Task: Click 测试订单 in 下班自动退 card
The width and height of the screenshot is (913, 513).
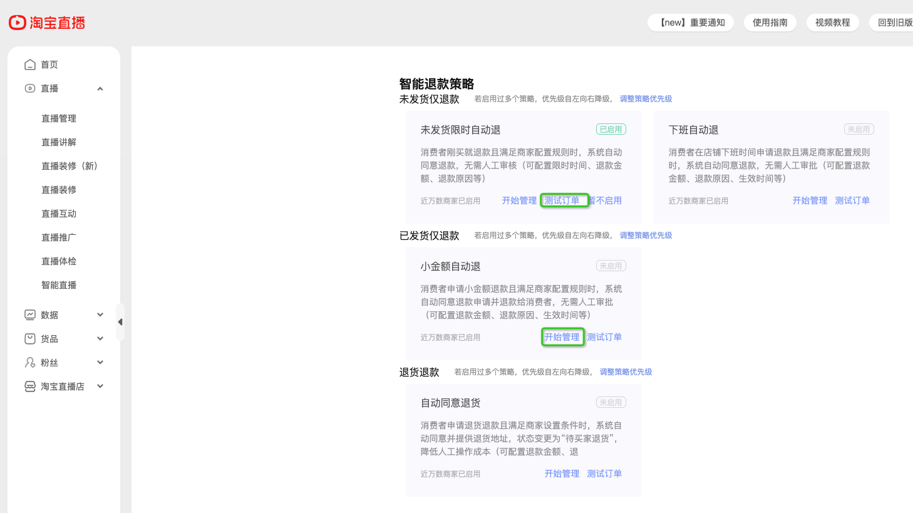Action: click(852, 200)
